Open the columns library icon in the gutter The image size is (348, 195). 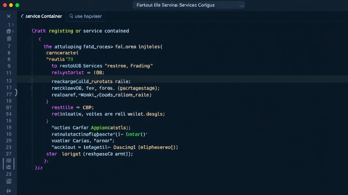[x=9, y=39]
